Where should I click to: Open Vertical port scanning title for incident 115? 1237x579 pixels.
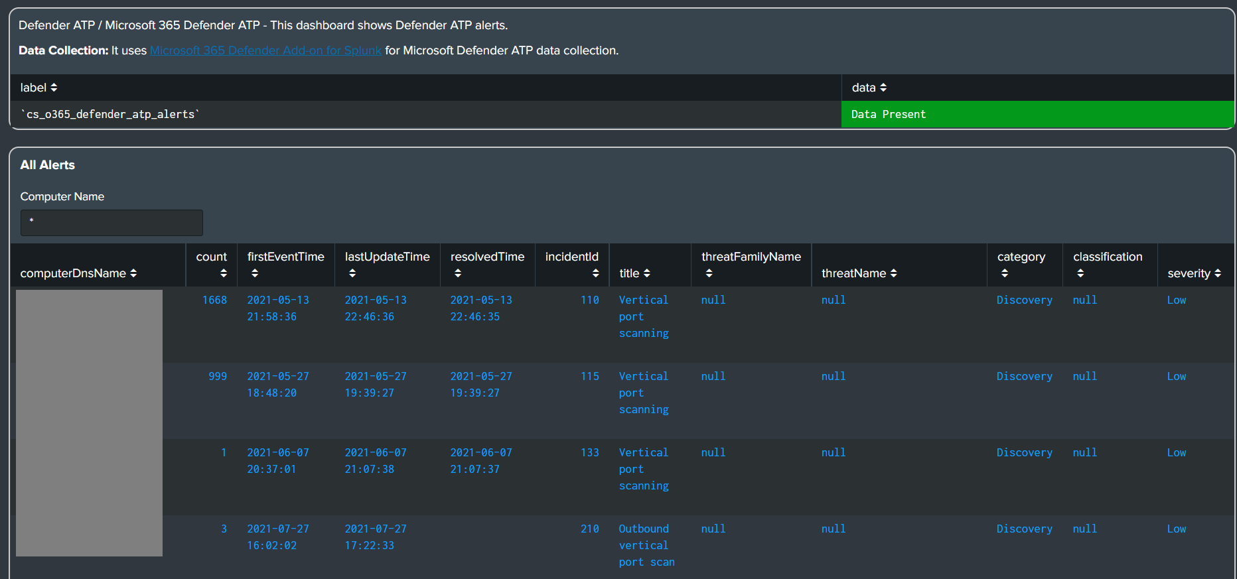644,393
